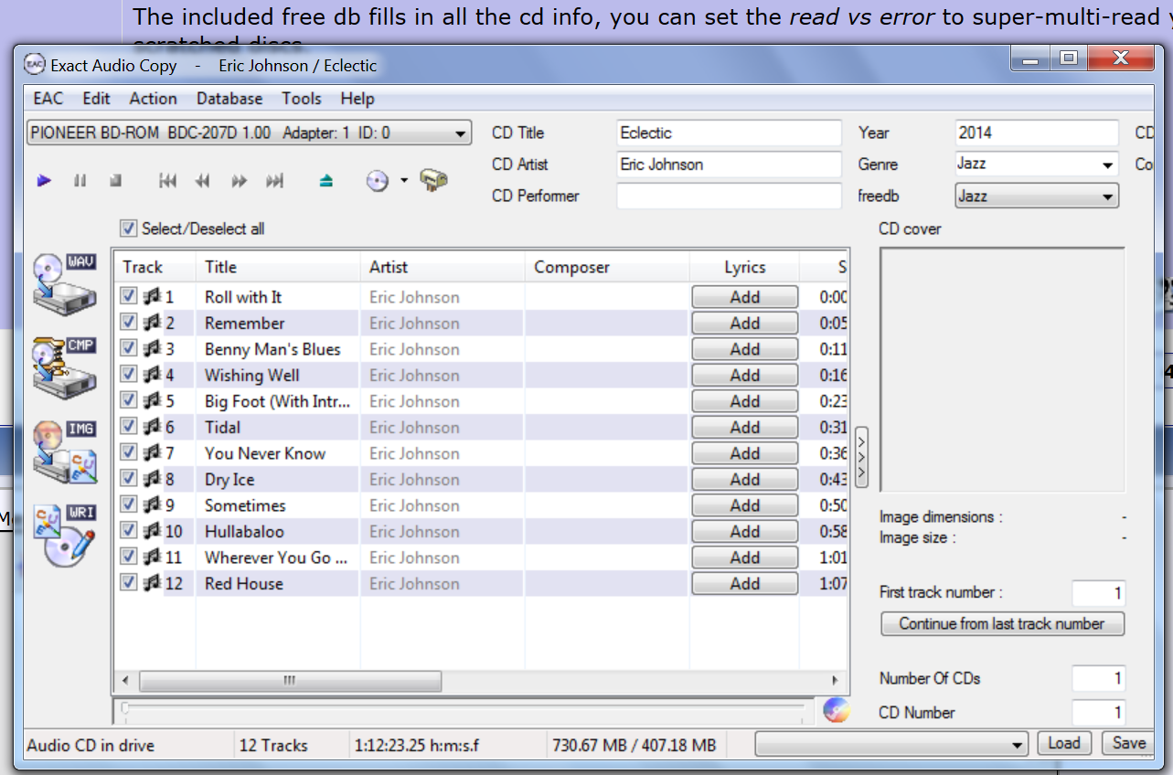This screenshot has height=775, width=1173.
Task: Click Add lyrics for Roll with It
Action: [744, 296]
